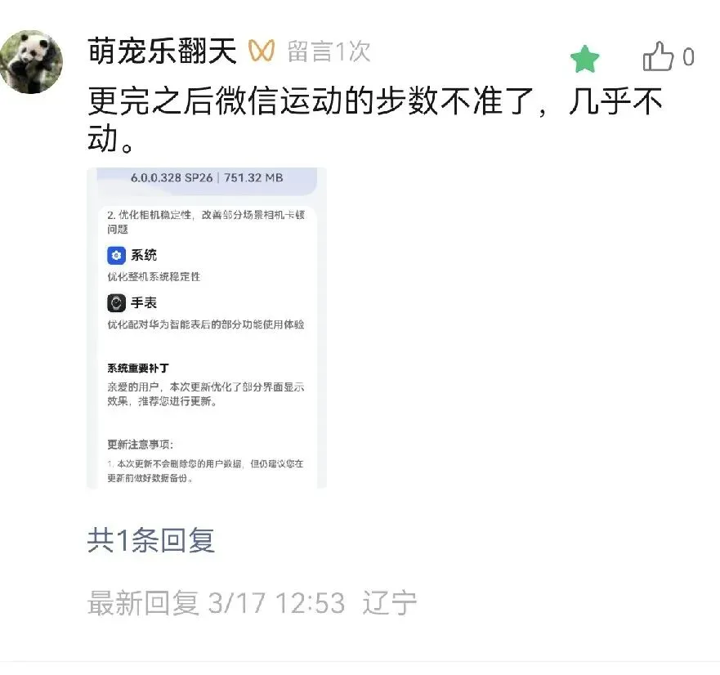This screenshot has height=675, width=720.
Task: Click the 最新回复 3/17 12:53 timestamp
Action: click(216, 603)
